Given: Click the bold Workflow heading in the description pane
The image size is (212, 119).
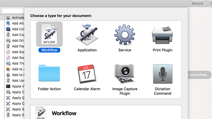Looking at the screenshot, I should click(64, 113).
